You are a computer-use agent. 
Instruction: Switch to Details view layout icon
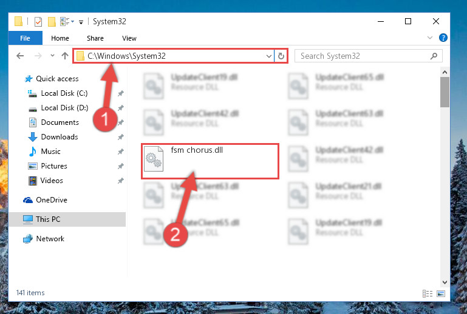(428, 294)
